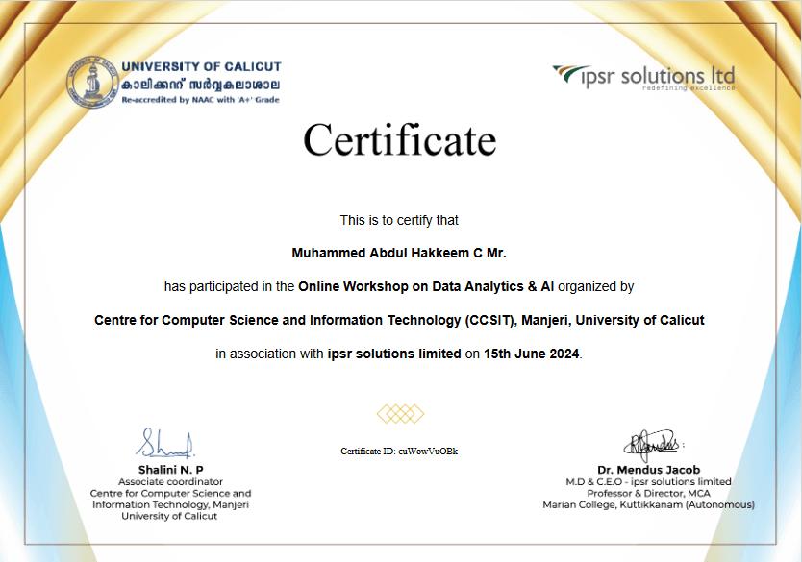Select the date "15th June 2024"
This screenshot has height=562, width=802.
pos(532,354)
